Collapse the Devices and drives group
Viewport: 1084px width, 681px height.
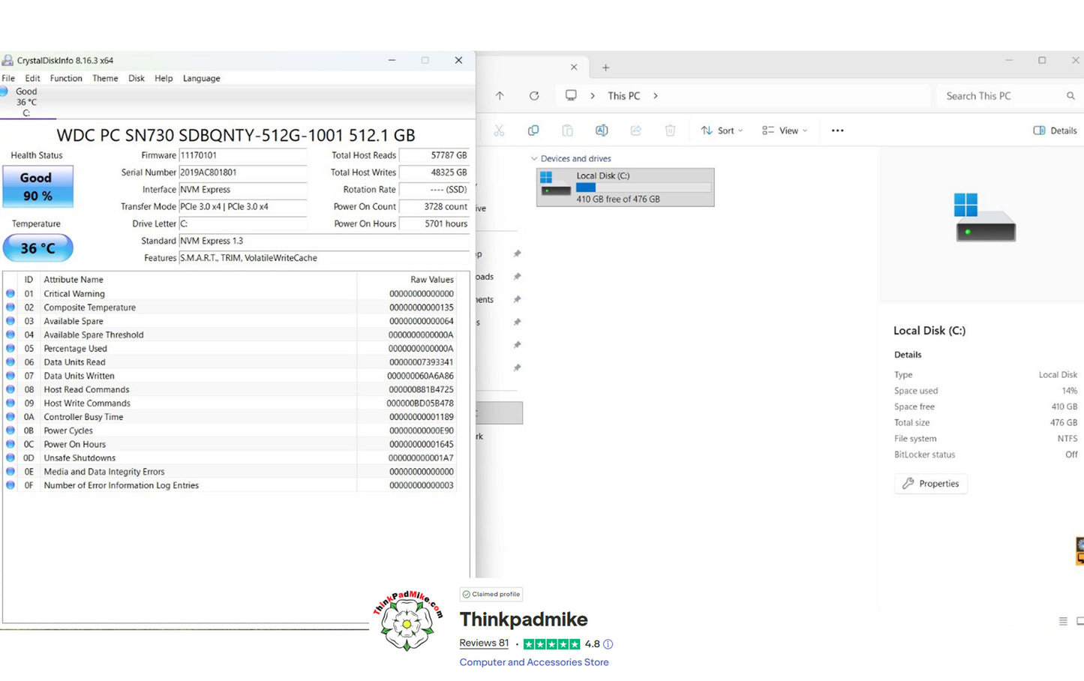tap(534, 159)
